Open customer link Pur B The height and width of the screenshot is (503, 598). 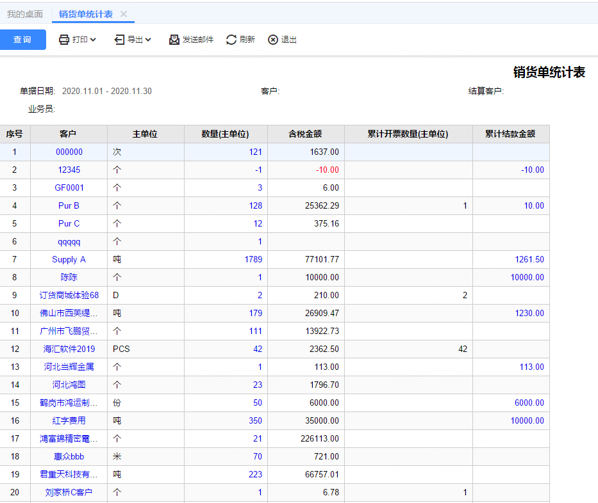point(69,205)
